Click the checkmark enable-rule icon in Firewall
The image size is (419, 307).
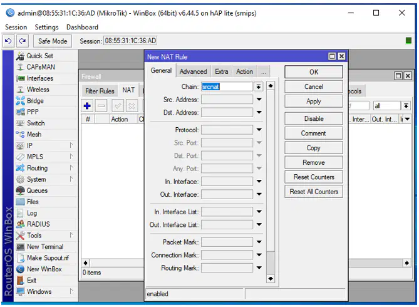[118, 106]
